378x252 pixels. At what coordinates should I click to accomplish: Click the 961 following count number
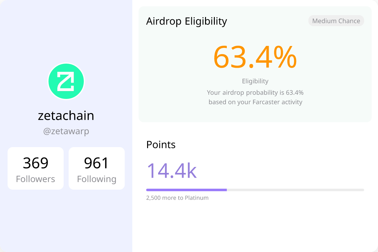[97, 163]
